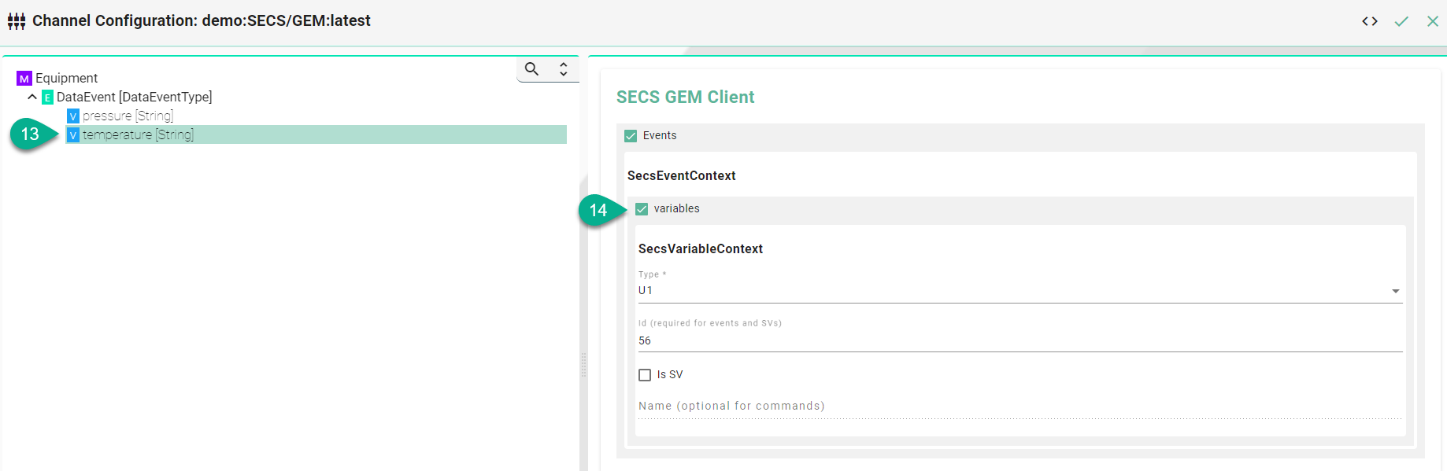Uncheck the Events checkbox

tap(631, 136)
